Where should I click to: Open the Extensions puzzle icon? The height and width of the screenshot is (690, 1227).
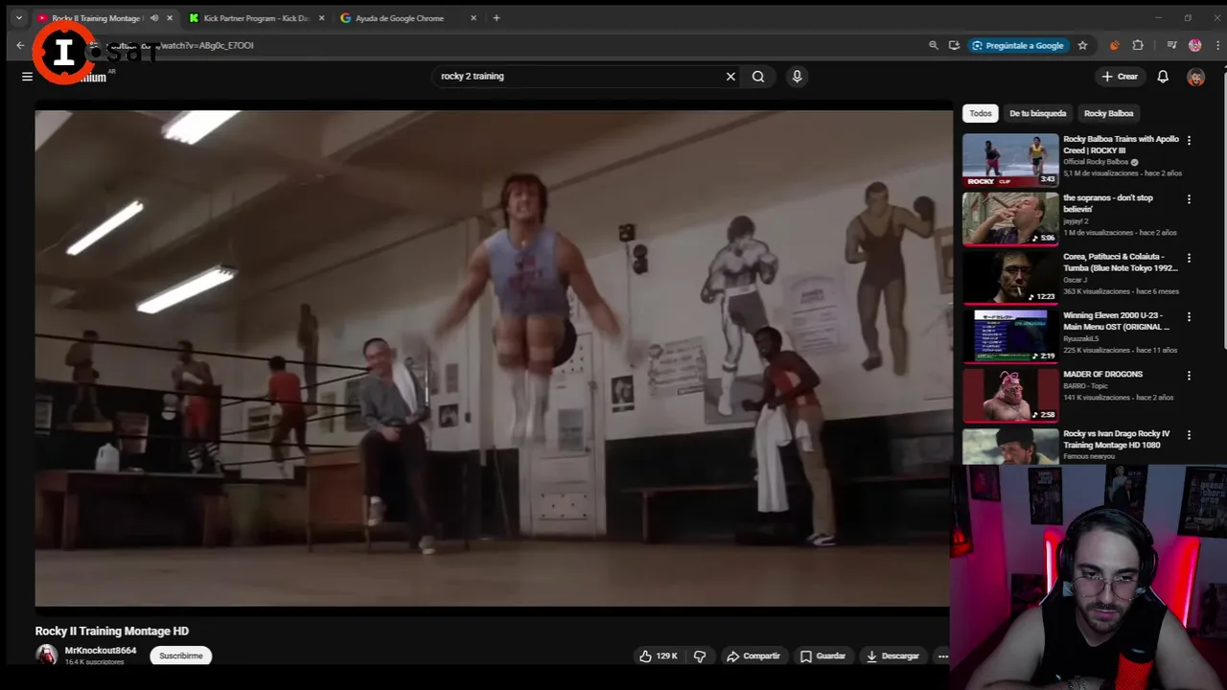tap(1138, 45)
